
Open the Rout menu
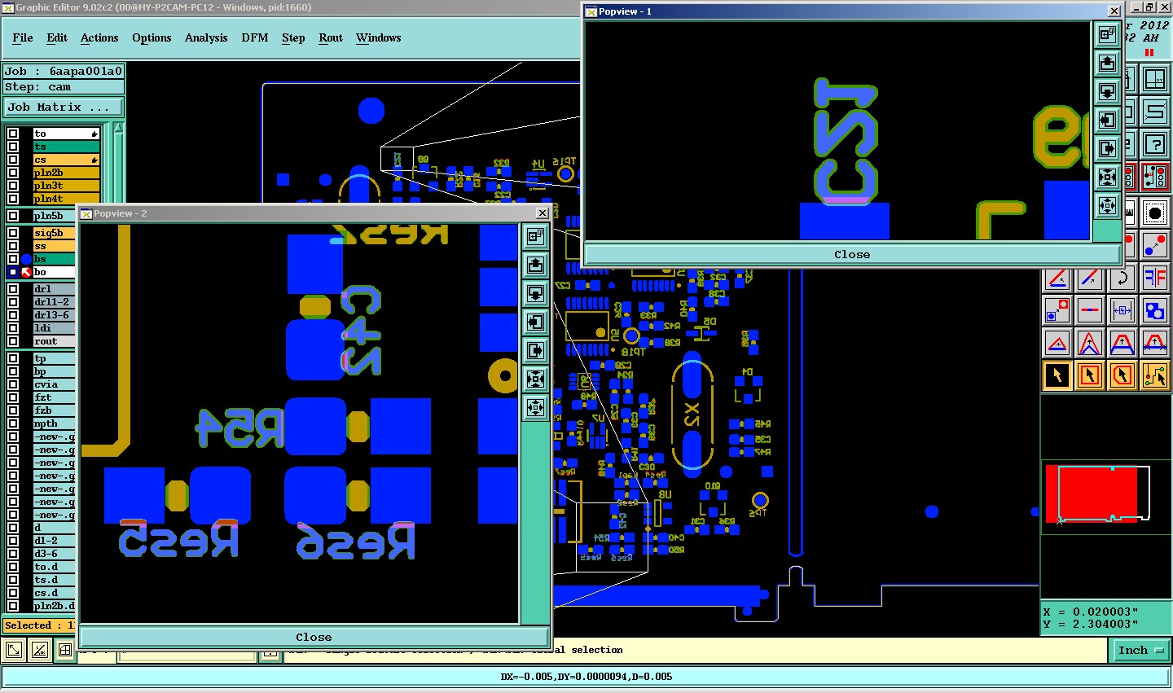[331, 37]
